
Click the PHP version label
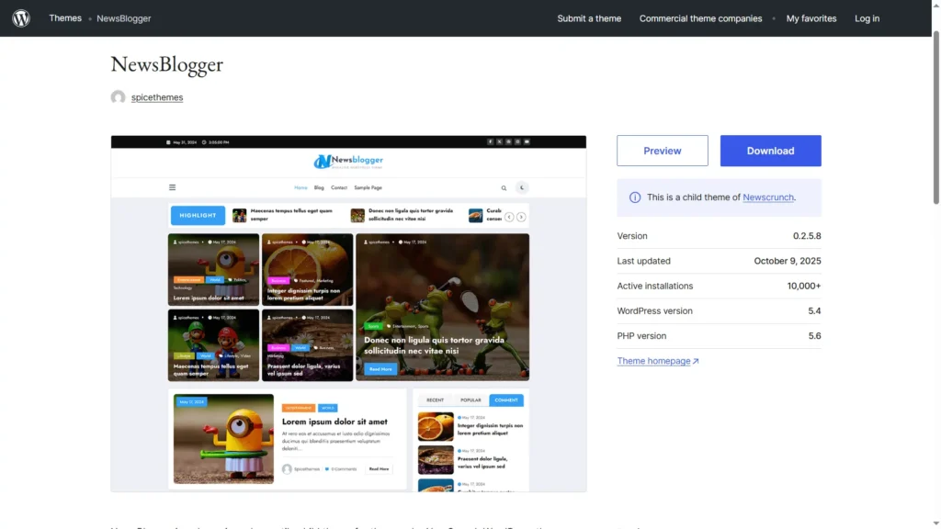tap(641, 336)
